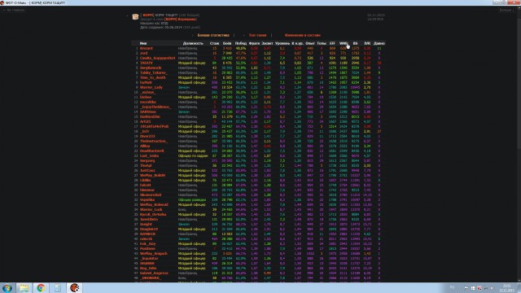The image size is (521, 293).
Task: Open the taskbar clock and date
Action: pyautogui.click(x=507, y=288)
